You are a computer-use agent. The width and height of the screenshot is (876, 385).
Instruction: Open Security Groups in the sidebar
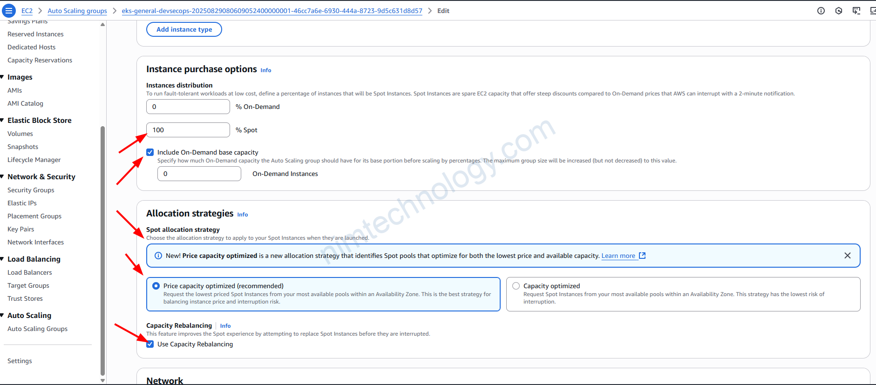click(x=31, y=190)
